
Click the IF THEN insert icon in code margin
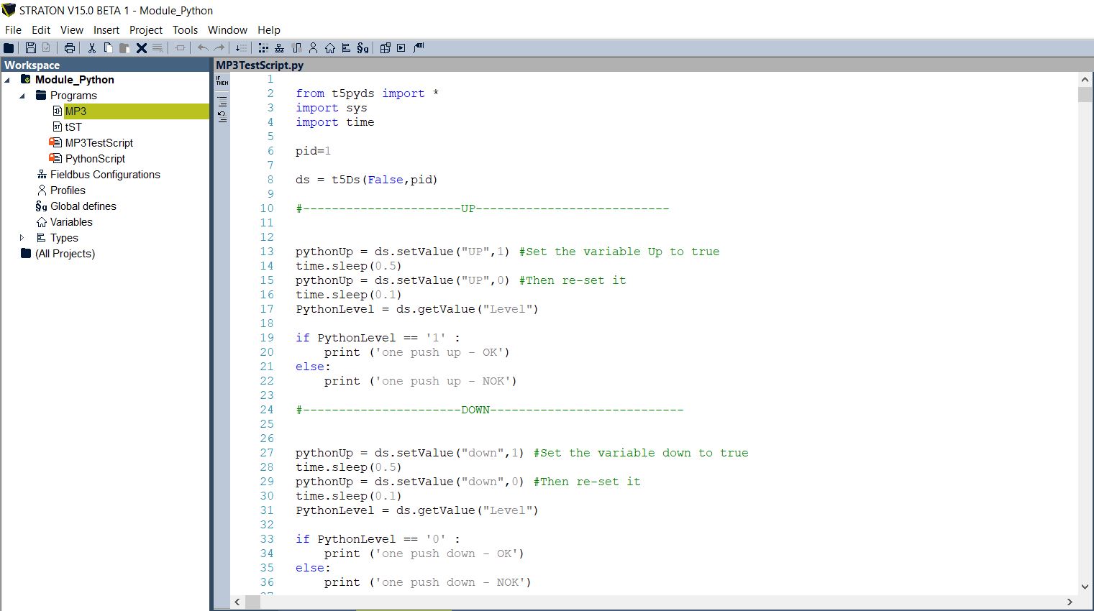(x=221, y=81)
